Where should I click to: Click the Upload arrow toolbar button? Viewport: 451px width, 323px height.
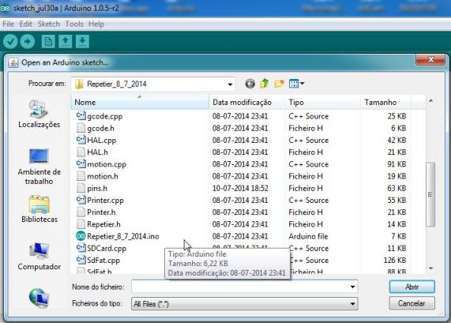(28, 42)
